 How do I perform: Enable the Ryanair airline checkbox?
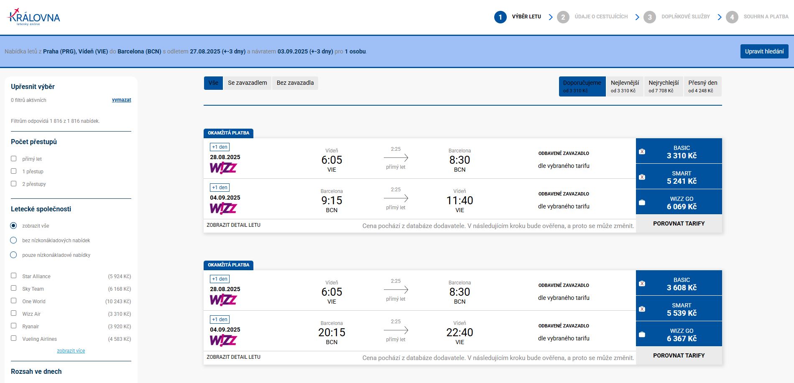pos(14,326)
